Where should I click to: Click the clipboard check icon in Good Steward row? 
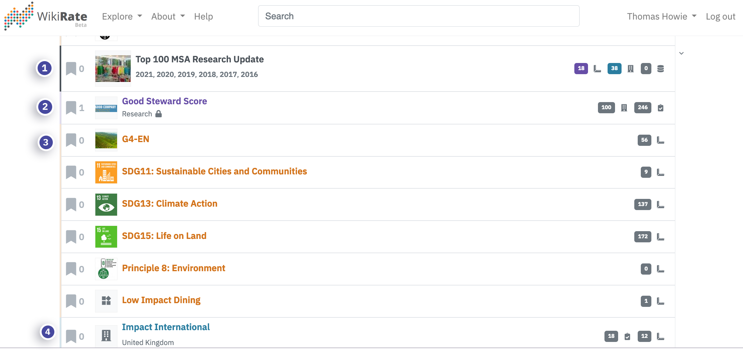pyautogui.click(x=661, y=108)
